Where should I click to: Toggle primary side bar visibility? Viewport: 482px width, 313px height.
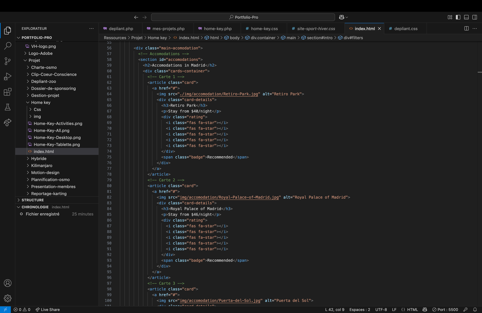click(x=458, y=17)
